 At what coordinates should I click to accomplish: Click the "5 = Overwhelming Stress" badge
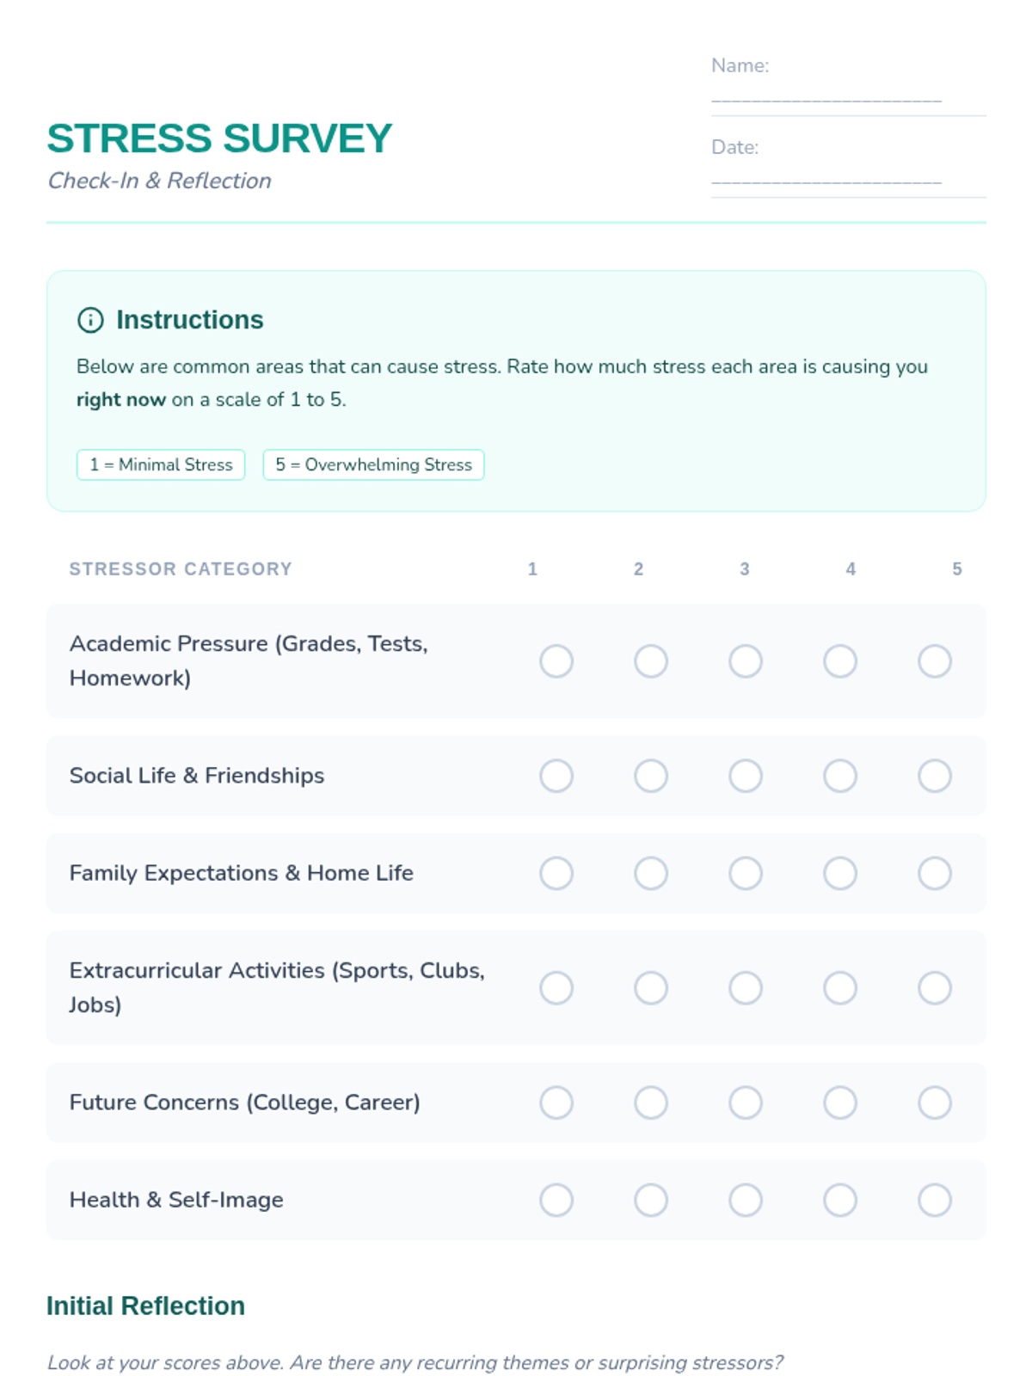tap(373, 464)
